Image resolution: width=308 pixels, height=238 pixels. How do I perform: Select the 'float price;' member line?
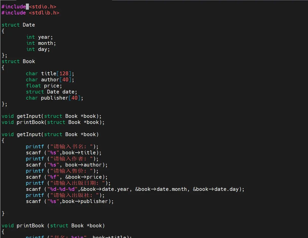tap(44, 86)
